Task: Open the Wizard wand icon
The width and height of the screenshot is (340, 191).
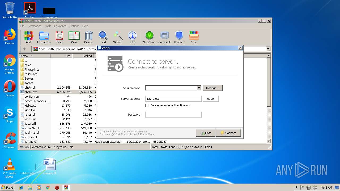Action: pos(118,37)
